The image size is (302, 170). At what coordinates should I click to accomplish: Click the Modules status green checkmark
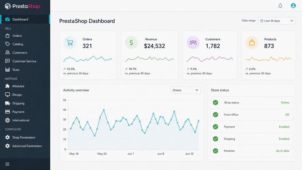tap(216, 151)
